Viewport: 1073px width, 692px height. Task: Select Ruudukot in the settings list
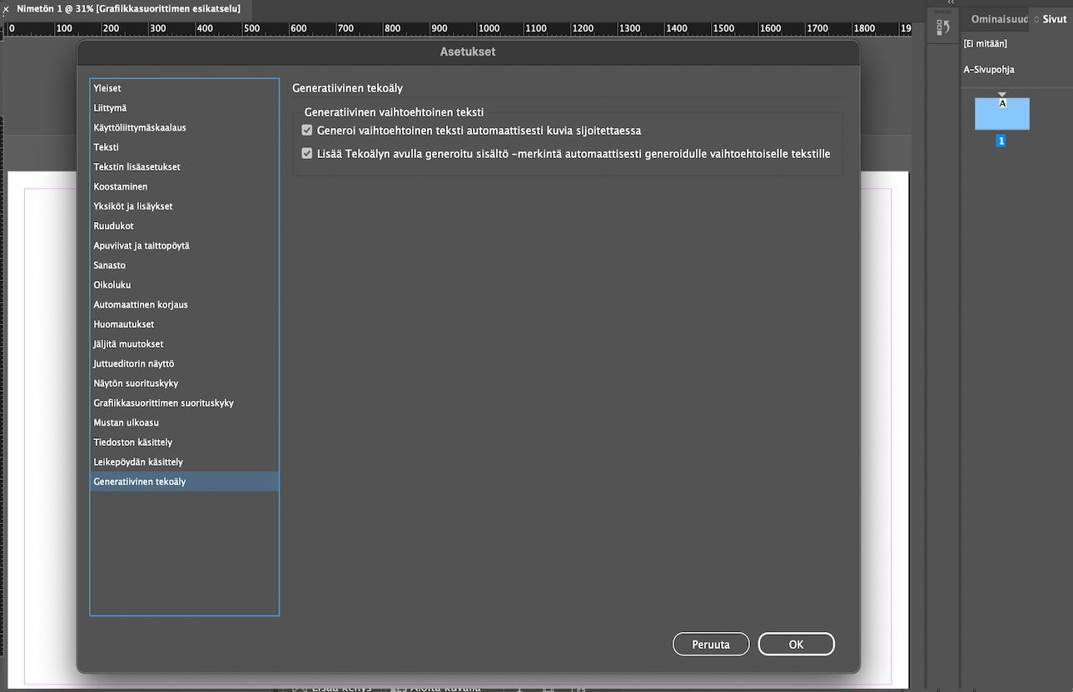coord(184,226)
